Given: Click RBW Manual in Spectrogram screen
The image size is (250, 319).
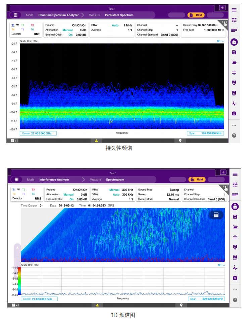Looking at the screenshot, I should click(x=114, y=190).
